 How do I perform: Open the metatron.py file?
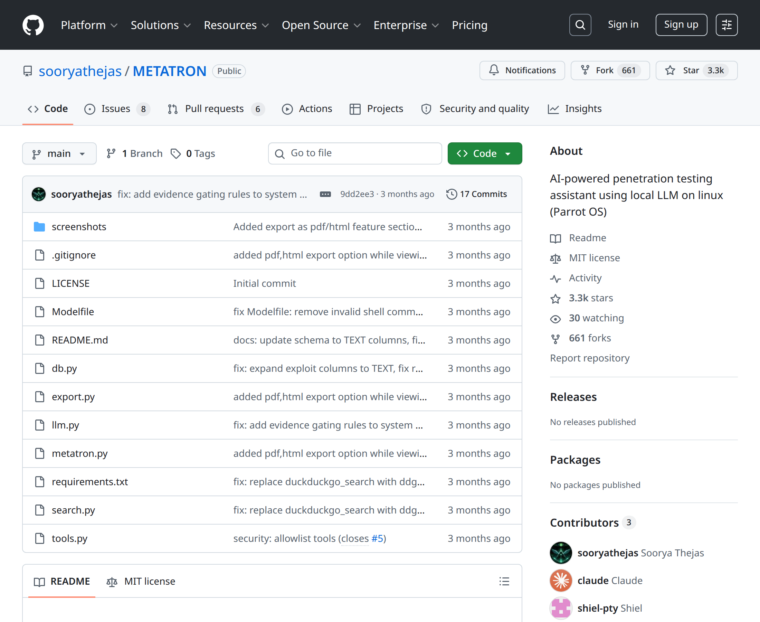(79, 453)
